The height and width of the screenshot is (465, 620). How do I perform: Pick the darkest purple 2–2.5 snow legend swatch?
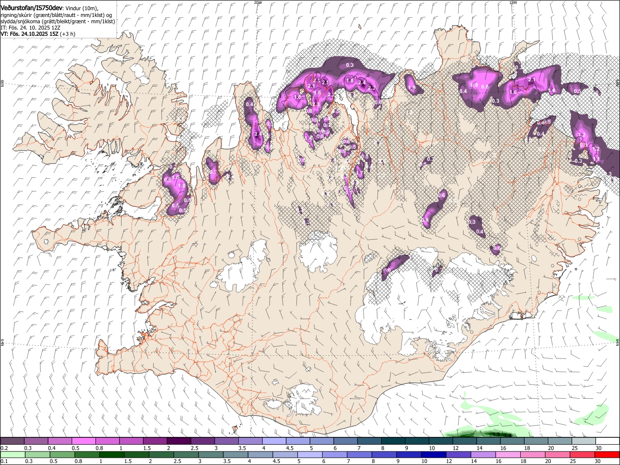(x=179, y=441)
